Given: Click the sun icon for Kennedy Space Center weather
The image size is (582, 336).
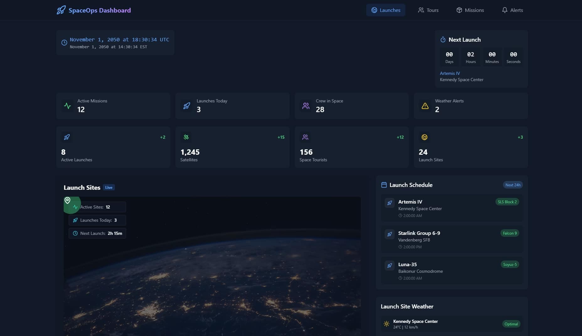Looking at the screenshot, I should pyautogui.click(x=387, y=324).
